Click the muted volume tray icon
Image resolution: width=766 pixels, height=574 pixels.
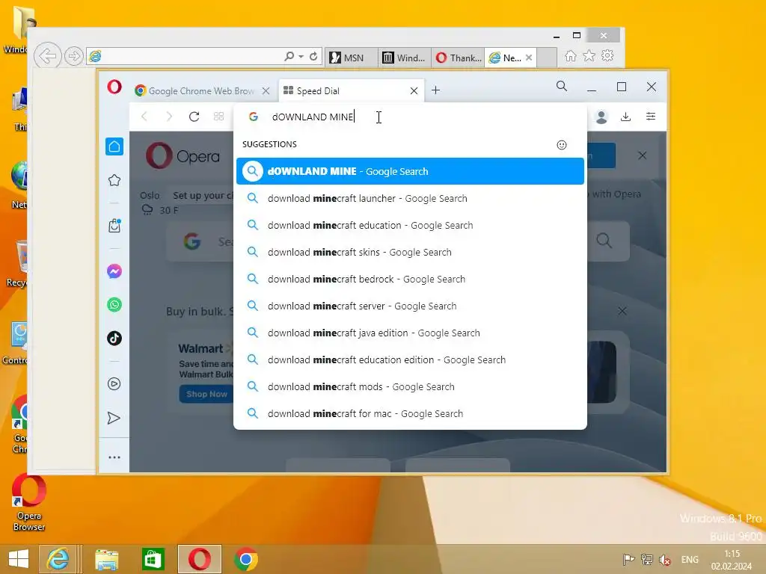coord(664,560)
